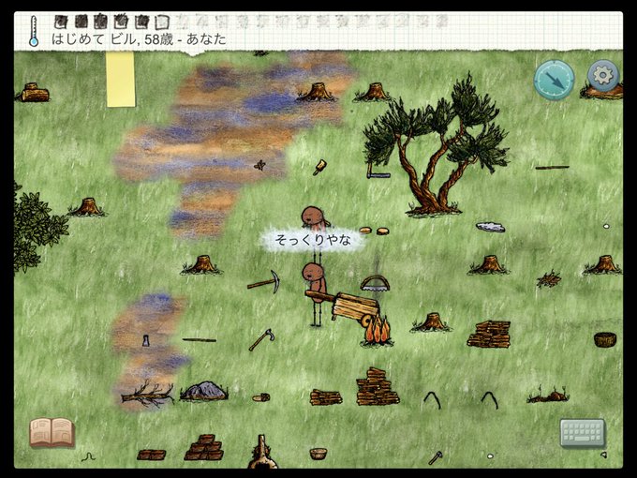Tap the brown leaf on the mud
Image resolution: width=637 pixels, height=478 pixels.
point(259,166)
